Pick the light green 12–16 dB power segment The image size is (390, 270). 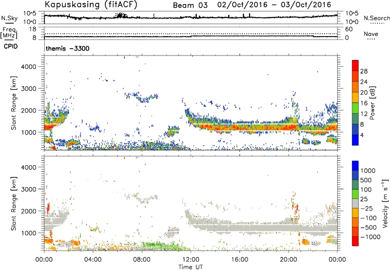click(355, 108)
